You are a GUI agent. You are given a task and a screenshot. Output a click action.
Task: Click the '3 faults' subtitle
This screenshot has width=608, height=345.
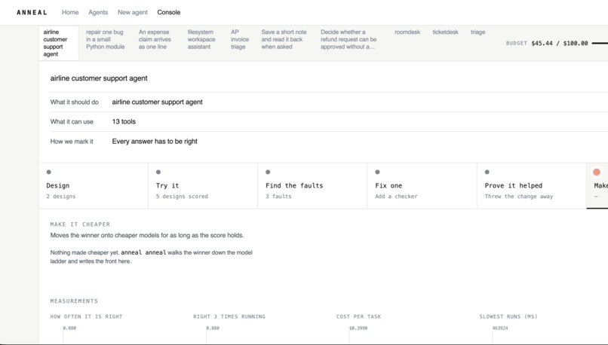(278, 197)
